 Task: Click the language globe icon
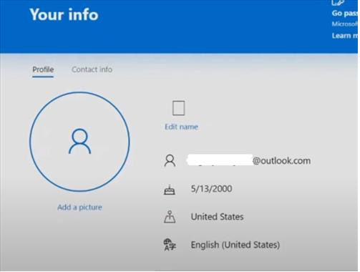tap(170, 245)
